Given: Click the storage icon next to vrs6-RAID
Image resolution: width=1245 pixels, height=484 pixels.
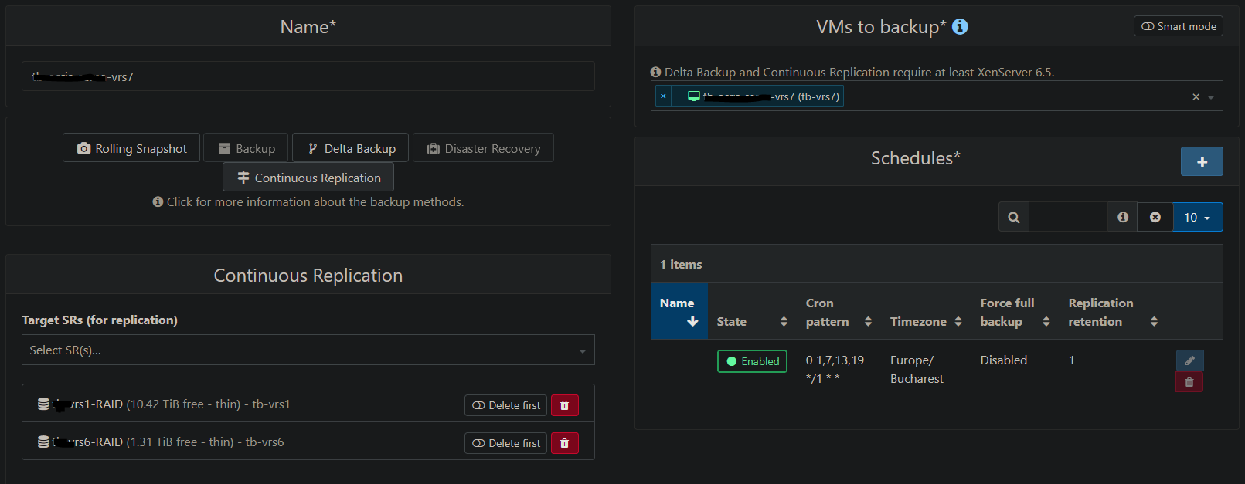Looking at the screenshot, I should (x=43, y=442).
